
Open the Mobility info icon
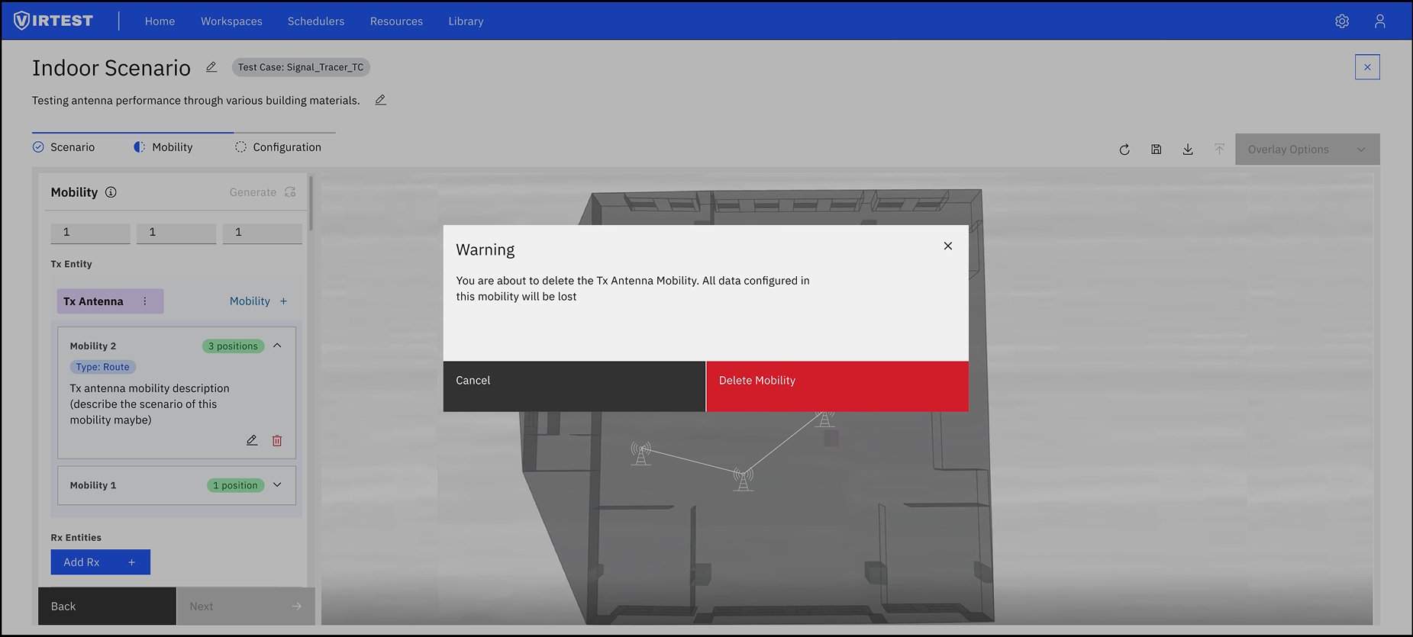point(111,192)
